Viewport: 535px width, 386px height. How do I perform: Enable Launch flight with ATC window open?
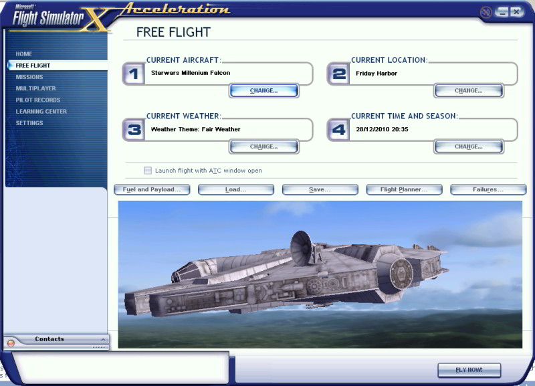pos(148,171)
